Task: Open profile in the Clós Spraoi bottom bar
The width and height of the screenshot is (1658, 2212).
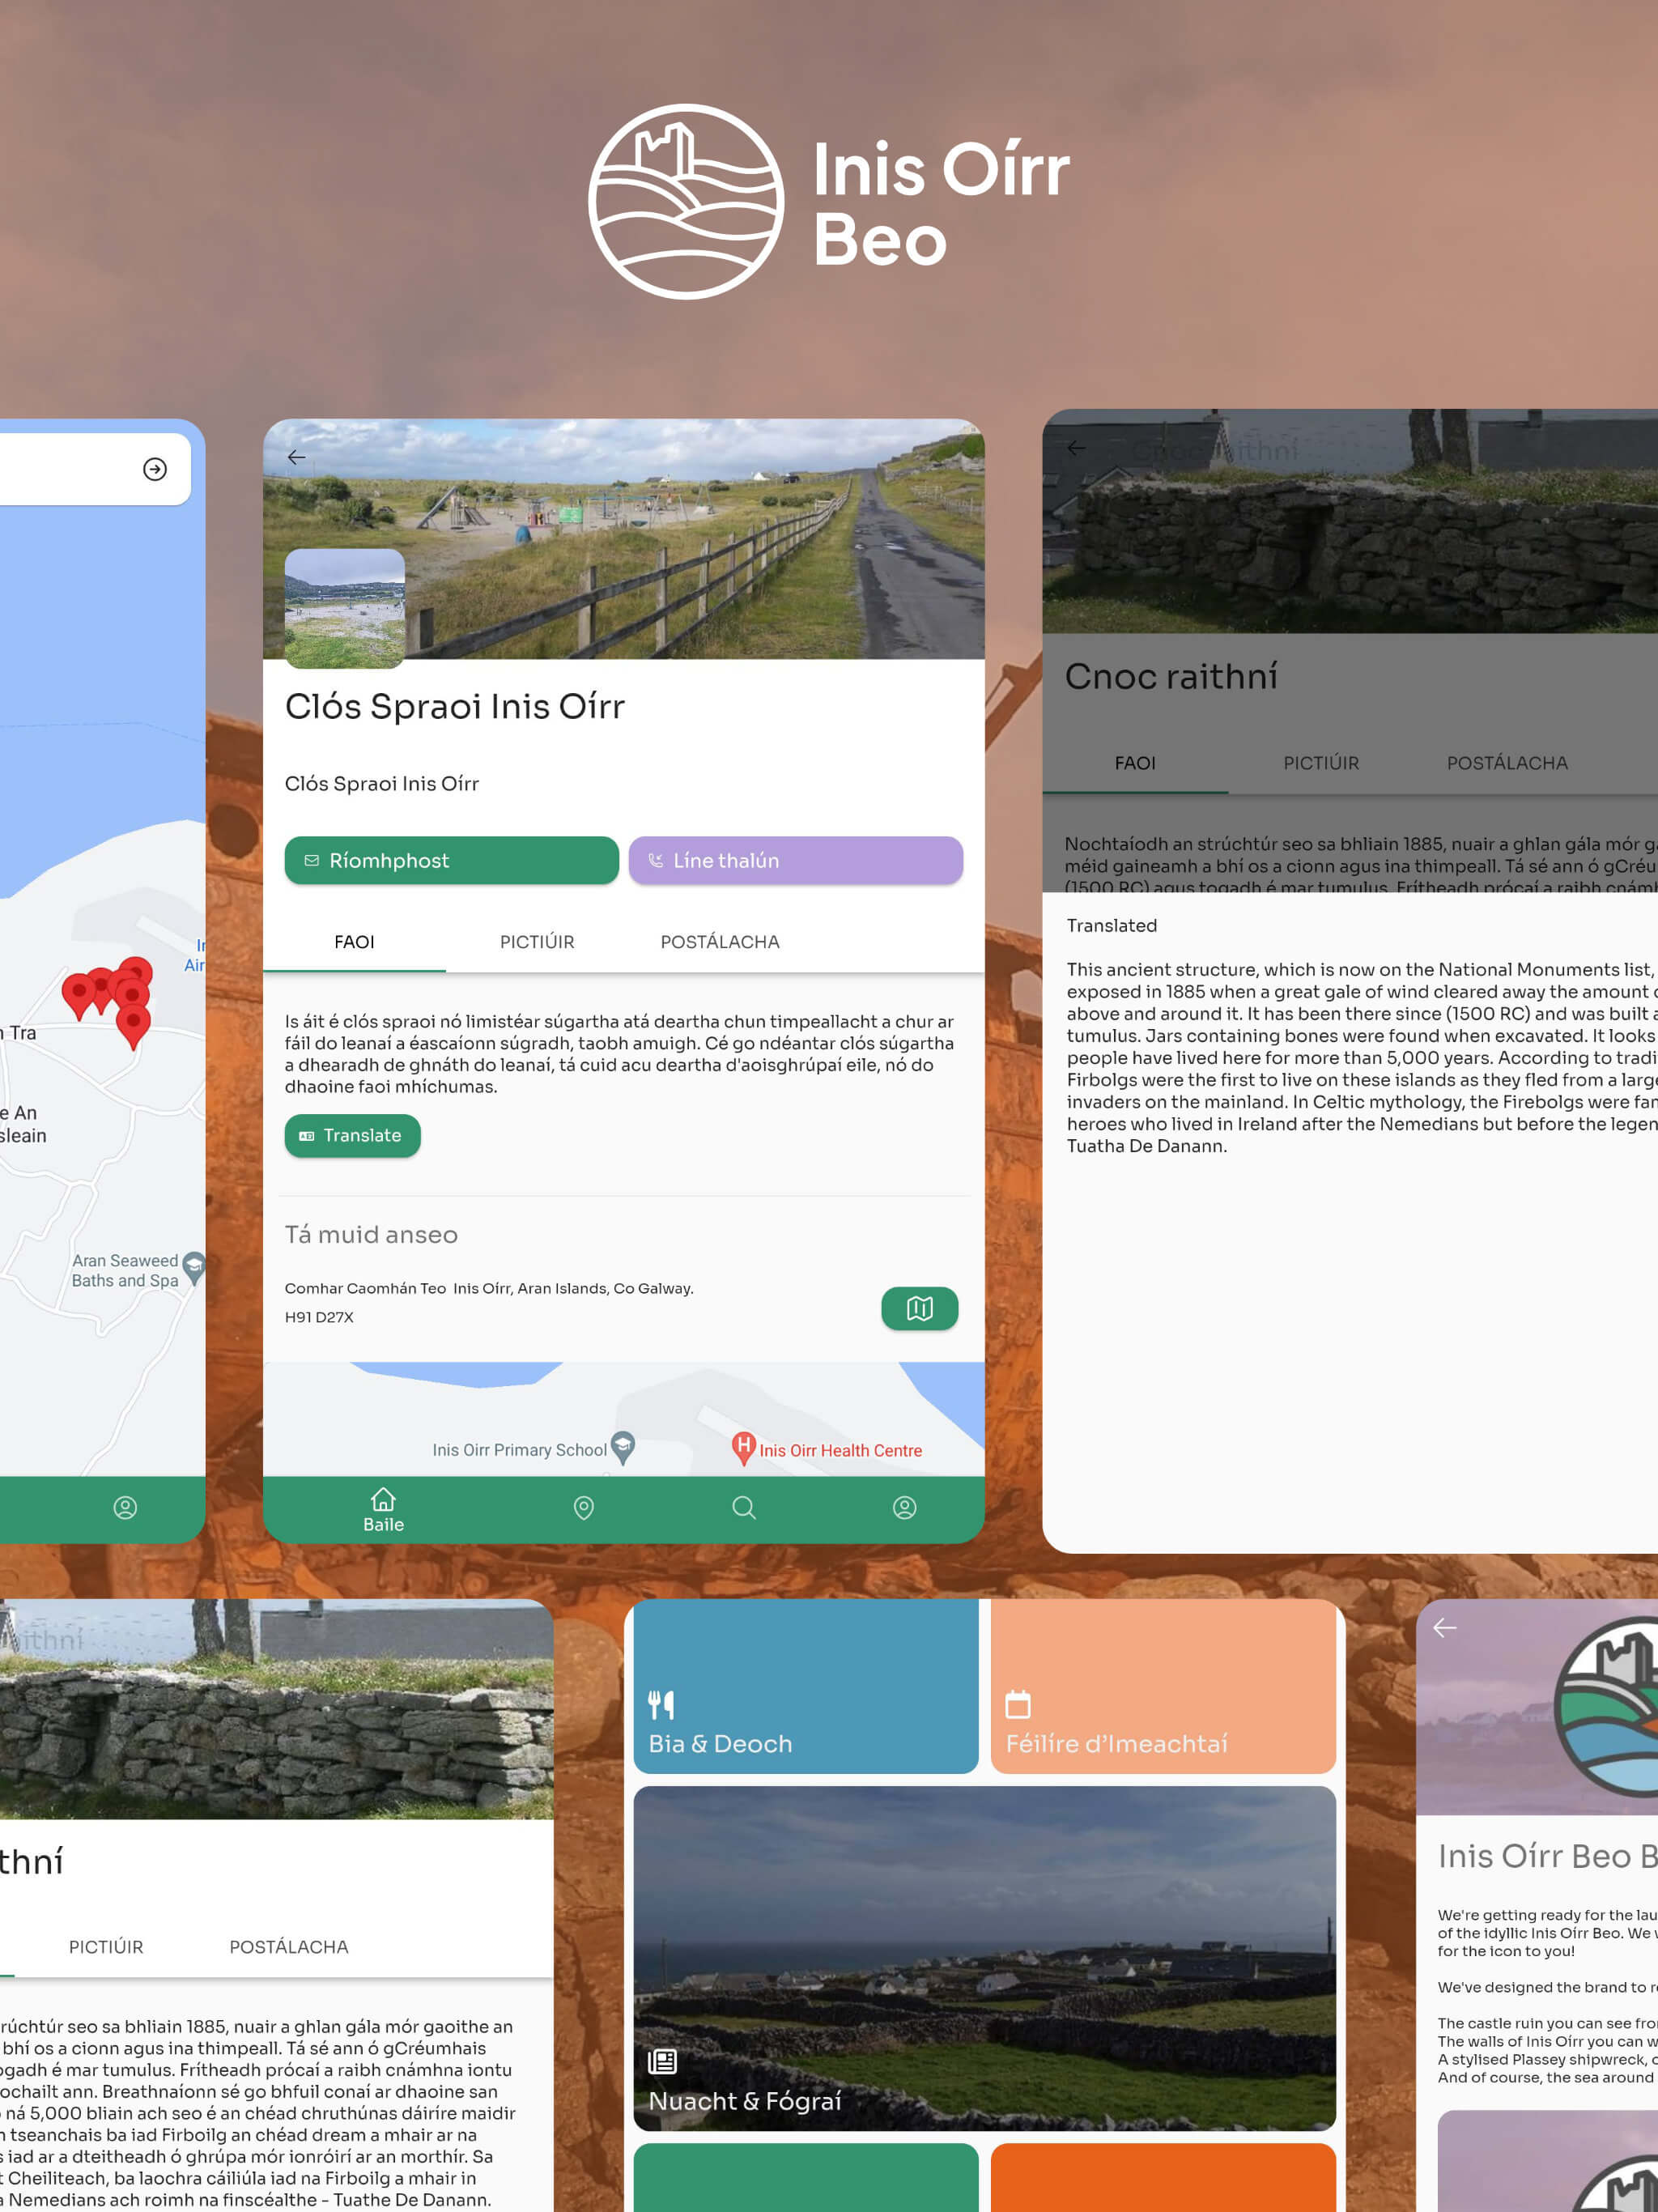Action: [x=904, y=1508]
